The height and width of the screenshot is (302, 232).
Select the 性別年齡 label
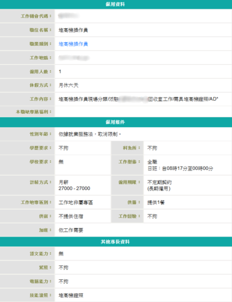[40, 134]
